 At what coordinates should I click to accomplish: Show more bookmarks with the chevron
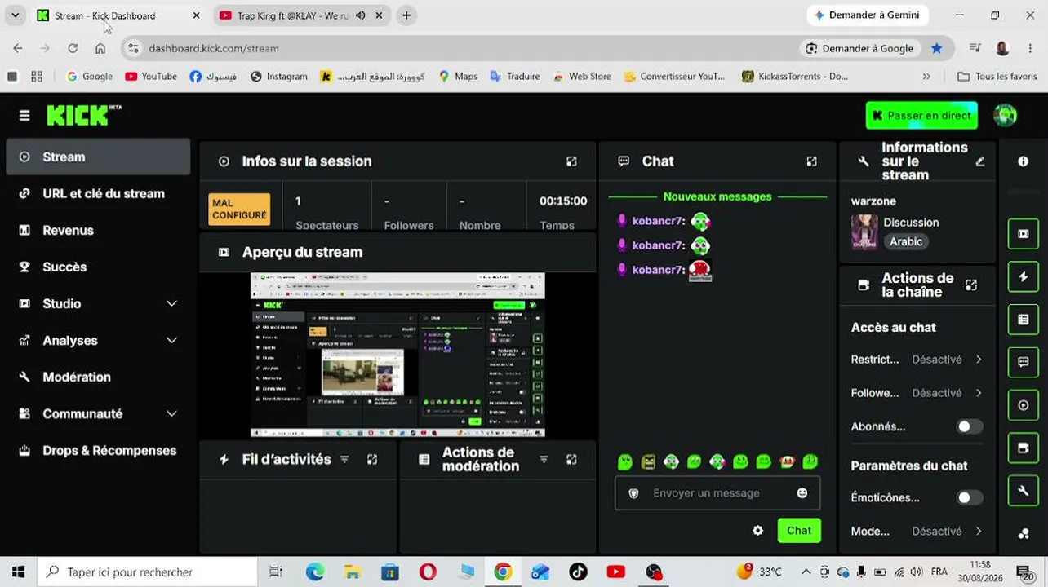click(926, 77)
